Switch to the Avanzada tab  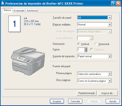pyautogui.click(x=19, y=10)
